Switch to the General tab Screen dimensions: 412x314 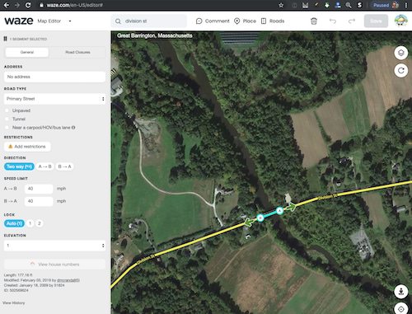click(27, 52)
